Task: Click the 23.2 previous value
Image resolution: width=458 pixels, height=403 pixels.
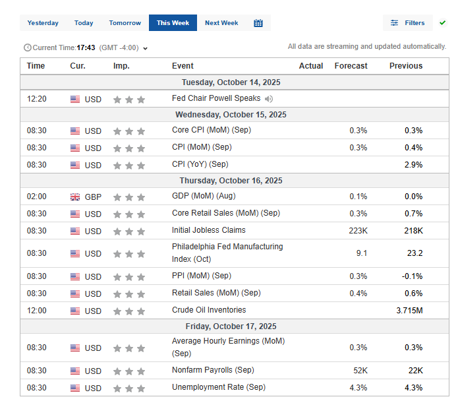Action: point(415,253)
